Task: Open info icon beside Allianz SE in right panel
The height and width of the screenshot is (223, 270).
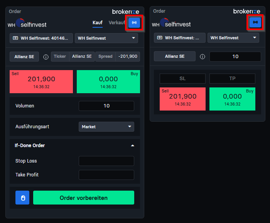Action: coord(202,57)
